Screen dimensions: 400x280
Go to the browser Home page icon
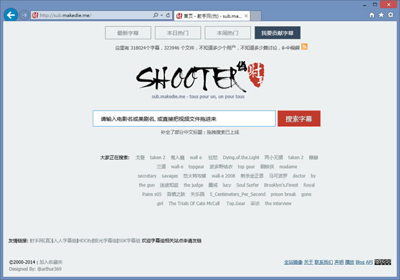tap(372, 15)
